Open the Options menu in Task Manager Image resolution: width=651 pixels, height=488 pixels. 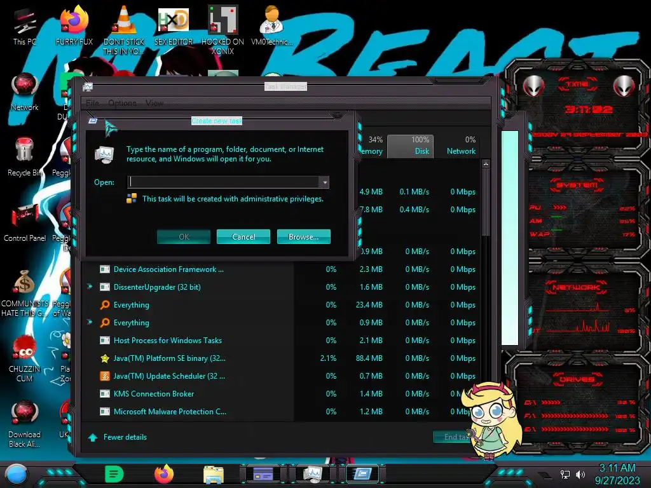point(122,103)
